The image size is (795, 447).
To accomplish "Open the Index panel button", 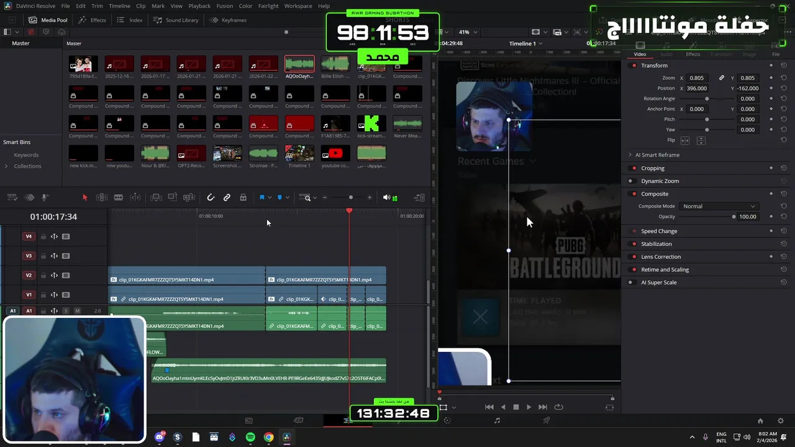I will pos(130,20).
